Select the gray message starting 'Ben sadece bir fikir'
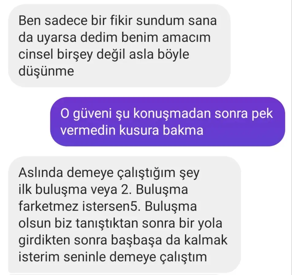292x275 pixels. point(119,46)
